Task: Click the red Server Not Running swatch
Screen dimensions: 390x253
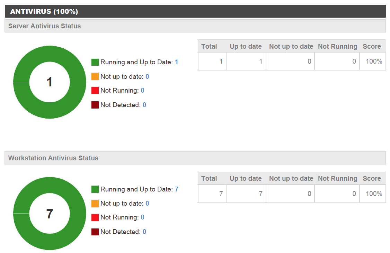Action: pos(95,91)
